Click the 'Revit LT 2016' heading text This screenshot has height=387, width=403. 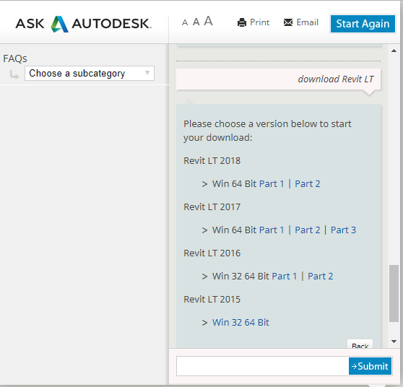click(212, 253)
